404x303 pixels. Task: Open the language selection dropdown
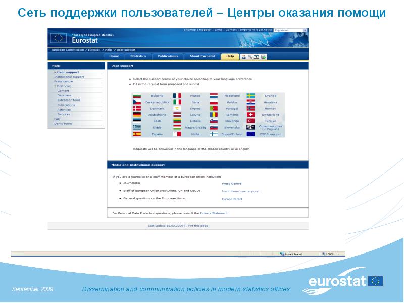pos(305,31)
